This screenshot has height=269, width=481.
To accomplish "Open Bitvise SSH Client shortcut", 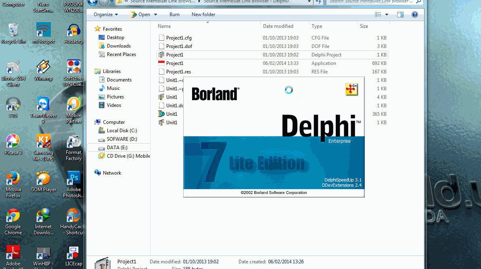I will 13,73.
